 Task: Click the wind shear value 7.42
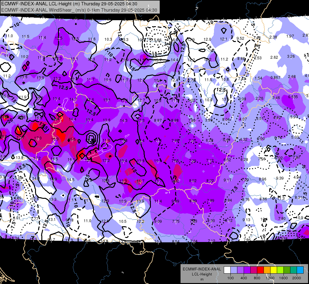tap(241, 79)
